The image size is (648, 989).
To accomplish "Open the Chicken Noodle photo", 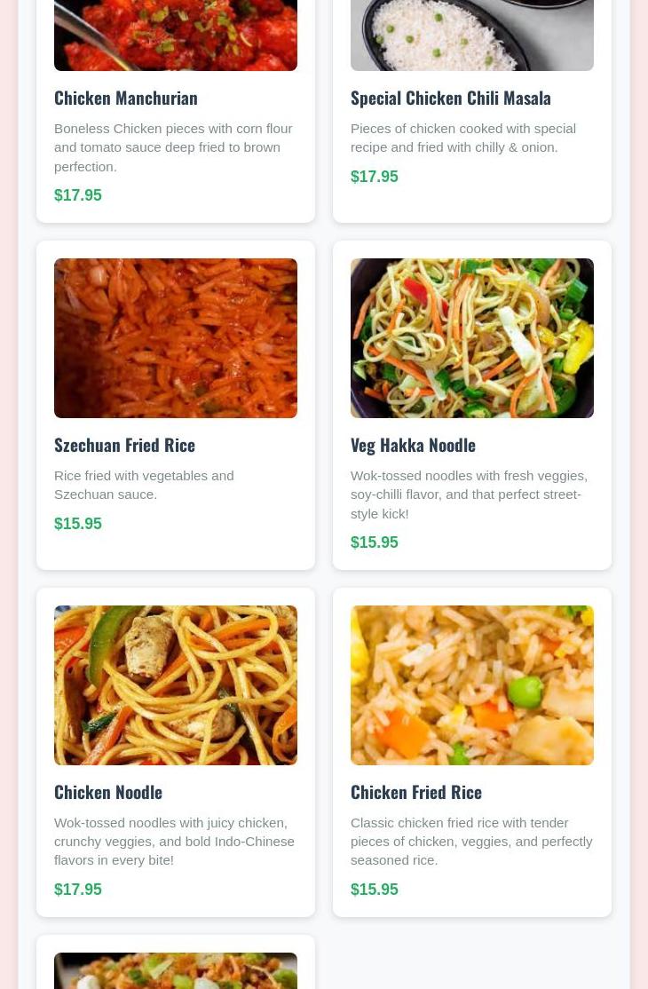I will (x=175, y=685).
